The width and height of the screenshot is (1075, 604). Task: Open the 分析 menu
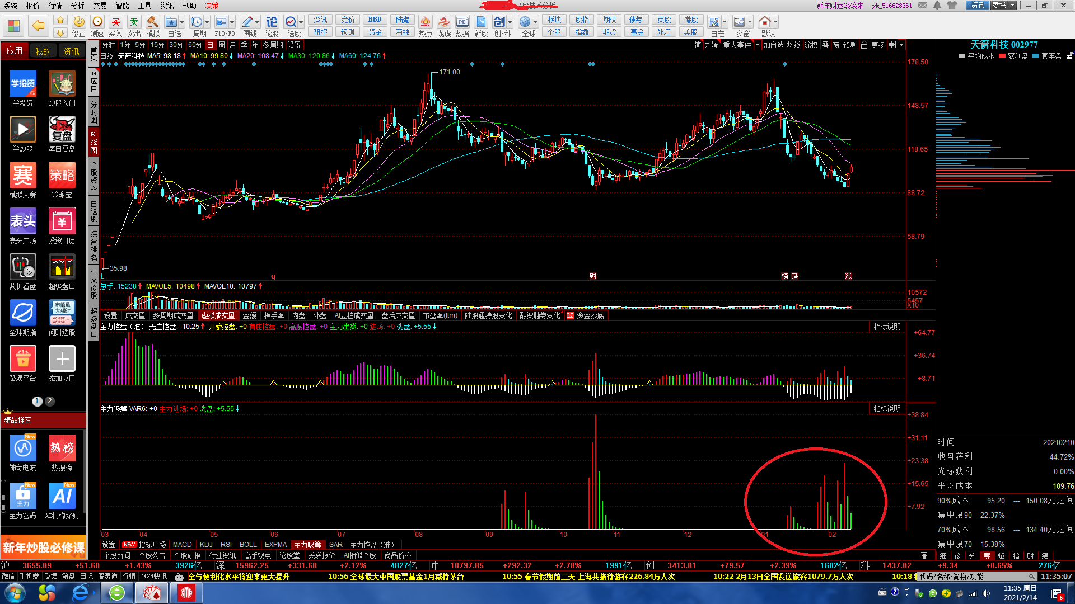[x=77, y=6]
